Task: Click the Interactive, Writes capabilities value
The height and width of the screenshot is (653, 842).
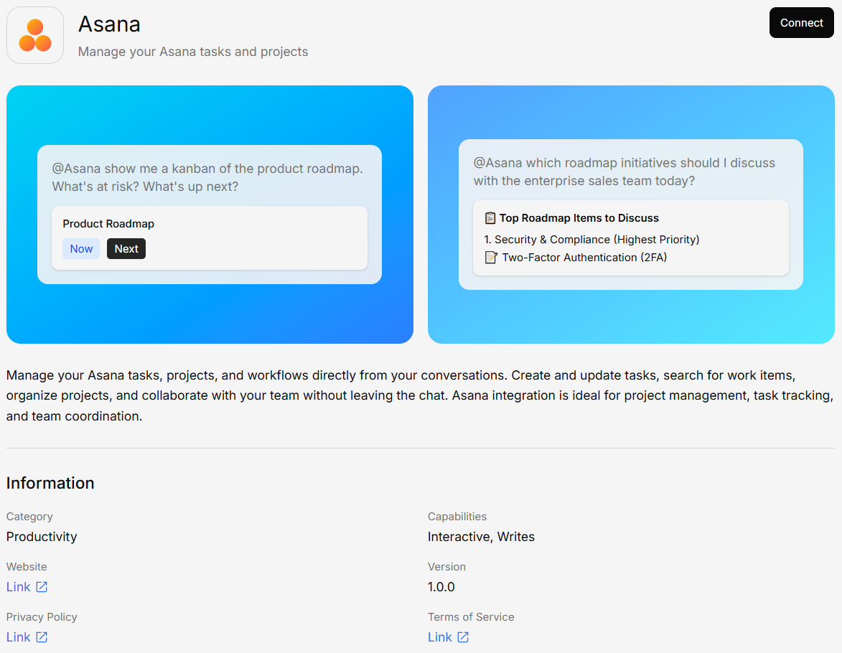Action: click(x=481, y=537)
